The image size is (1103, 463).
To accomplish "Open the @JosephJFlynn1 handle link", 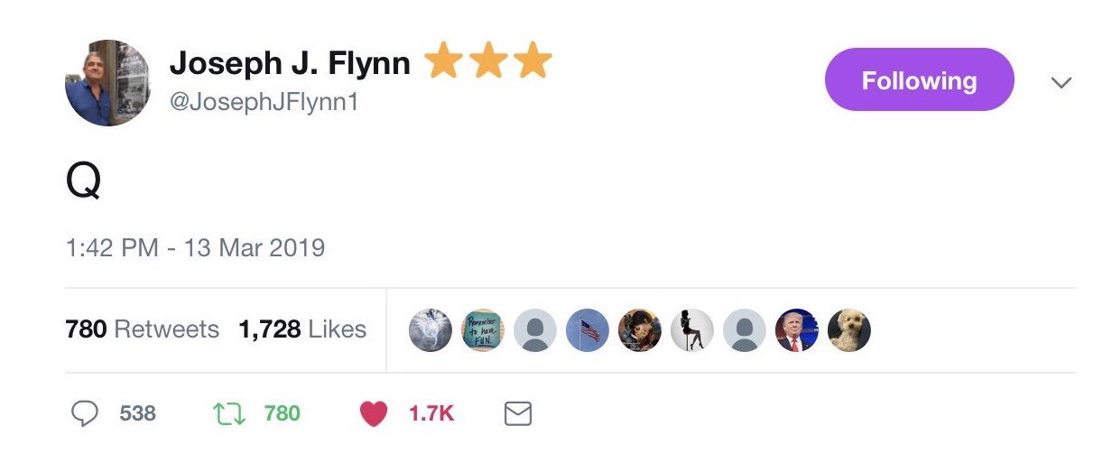I will 264,103.
